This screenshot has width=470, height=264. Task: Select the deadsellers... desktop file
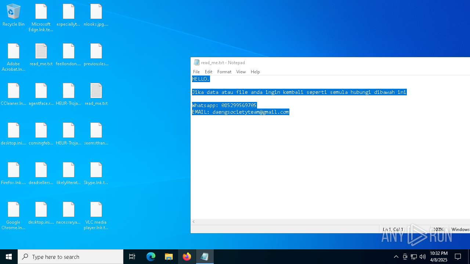(x=41, y=174)
